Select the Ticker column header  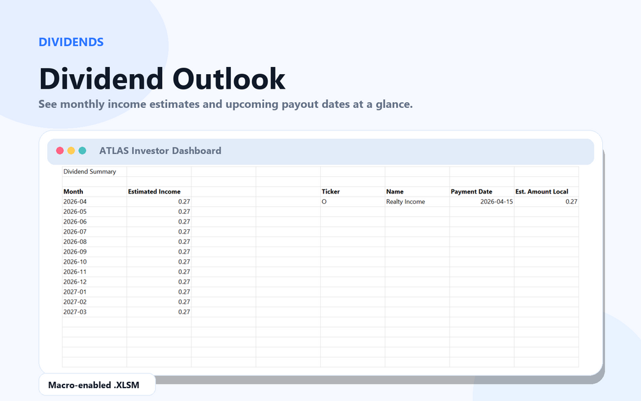point(353,192)
